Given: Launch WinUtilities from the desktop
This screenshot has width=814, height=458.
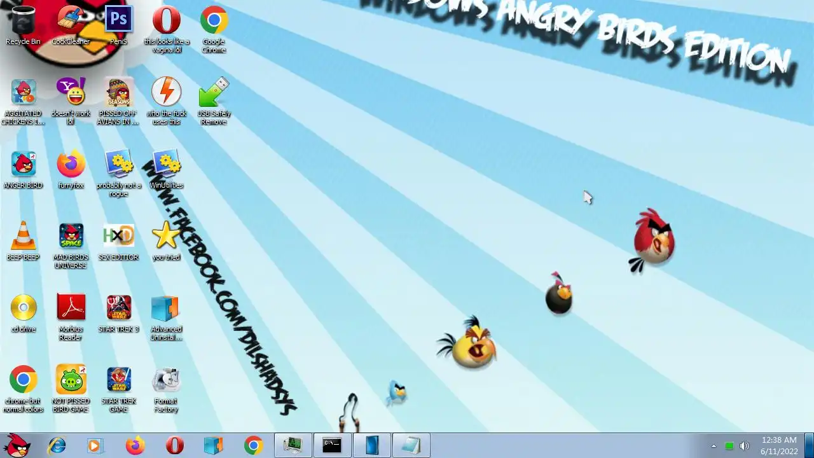Looking at the screenshot, I should pos(166,170).
